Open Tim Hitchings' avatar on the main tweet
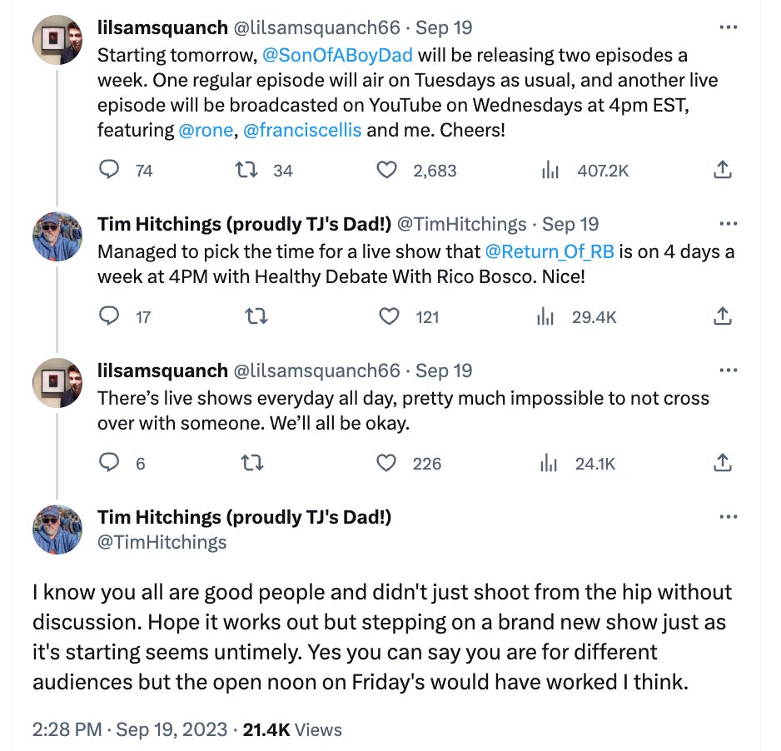 coord(57,530)
